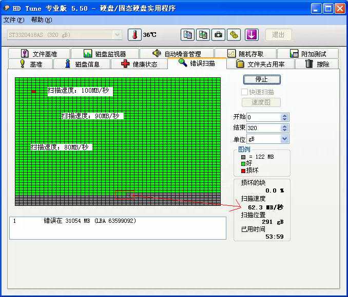
Task: Click the 53:59 elapsed time value
Action: pos(275,237)
